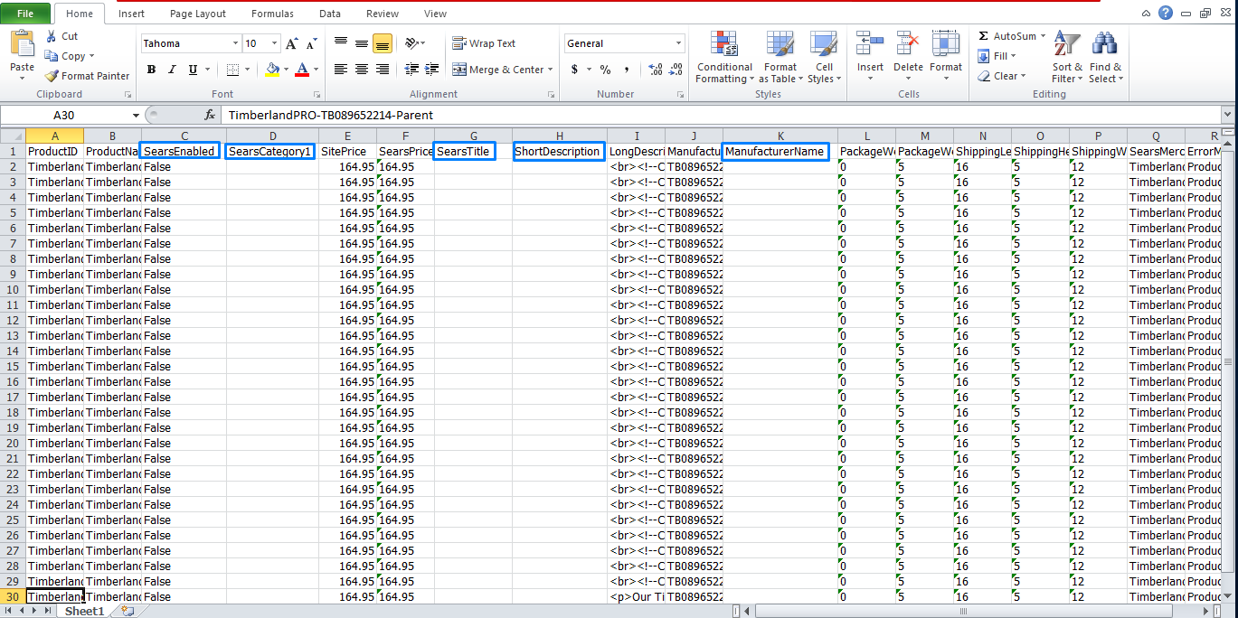Apply red font color
The width and height of the screenshot is (1238, 618).
(302, 70)
